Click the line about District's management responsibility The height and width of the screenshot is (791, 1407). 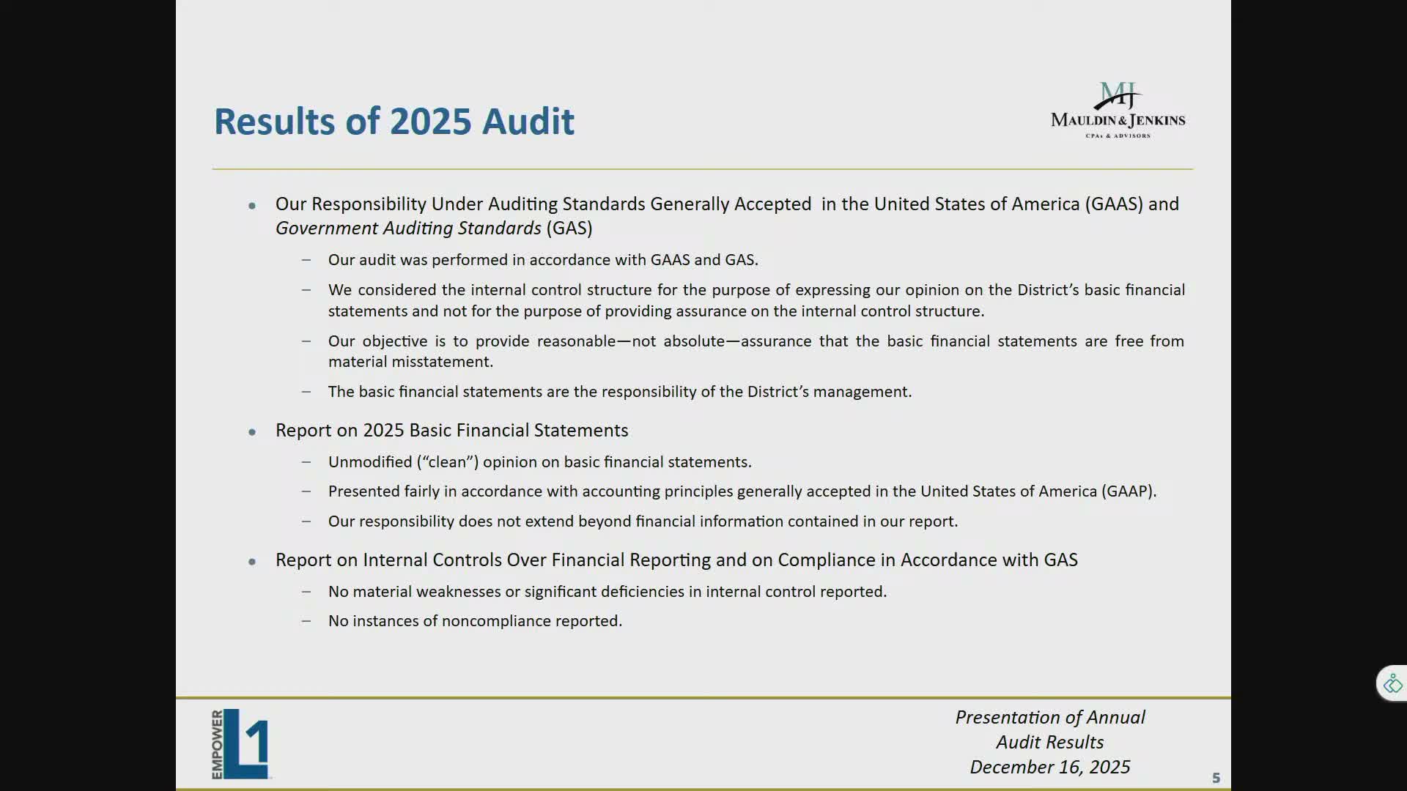click(x=619, y=392)
